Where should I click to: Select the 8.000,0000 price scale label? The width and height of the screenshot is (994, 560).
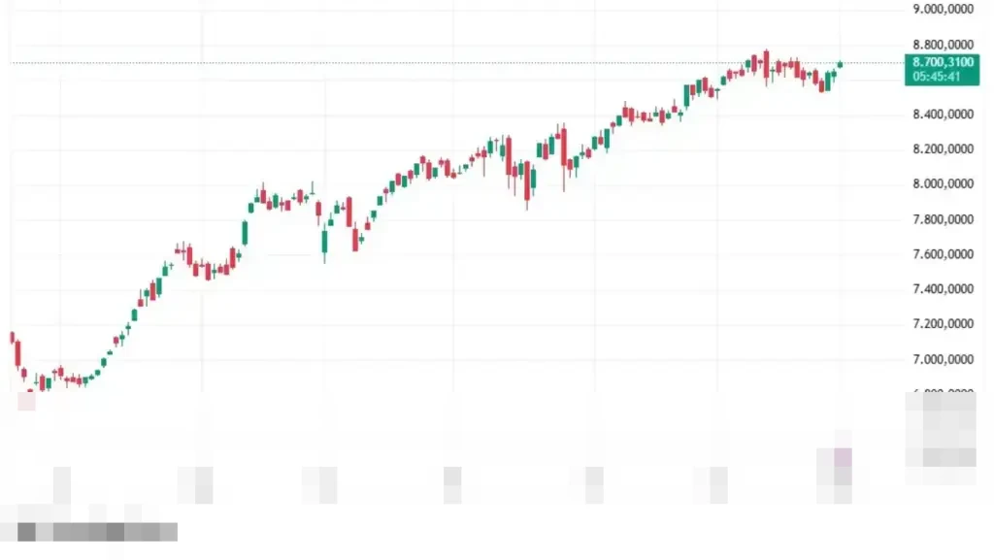pos(944,184)
